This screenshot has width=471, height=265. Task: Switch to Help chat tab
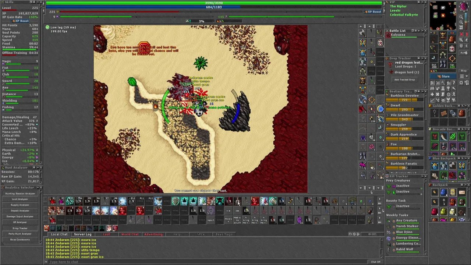pos(177,234)
